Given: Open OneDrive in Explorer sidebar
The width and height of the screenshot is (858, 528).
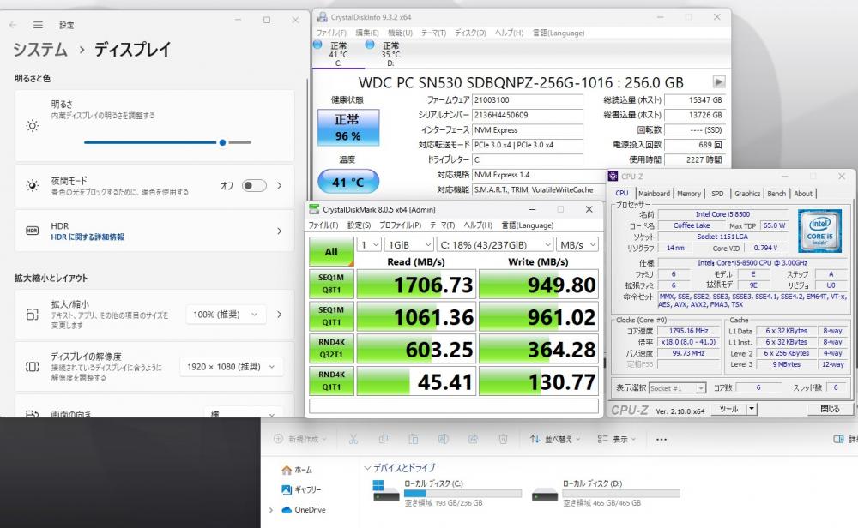Looking at the screenshot, I should point(304,510).
